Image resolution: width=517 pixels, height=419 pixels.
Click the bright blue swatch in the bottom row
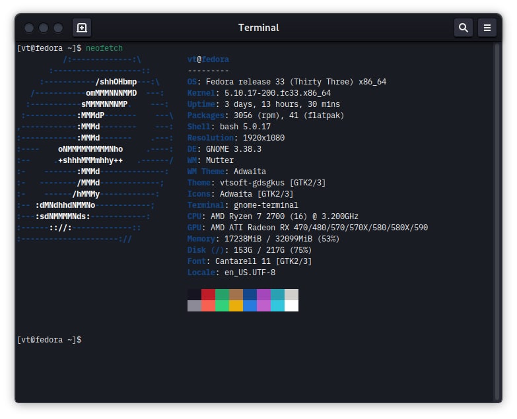pos(250,306)
